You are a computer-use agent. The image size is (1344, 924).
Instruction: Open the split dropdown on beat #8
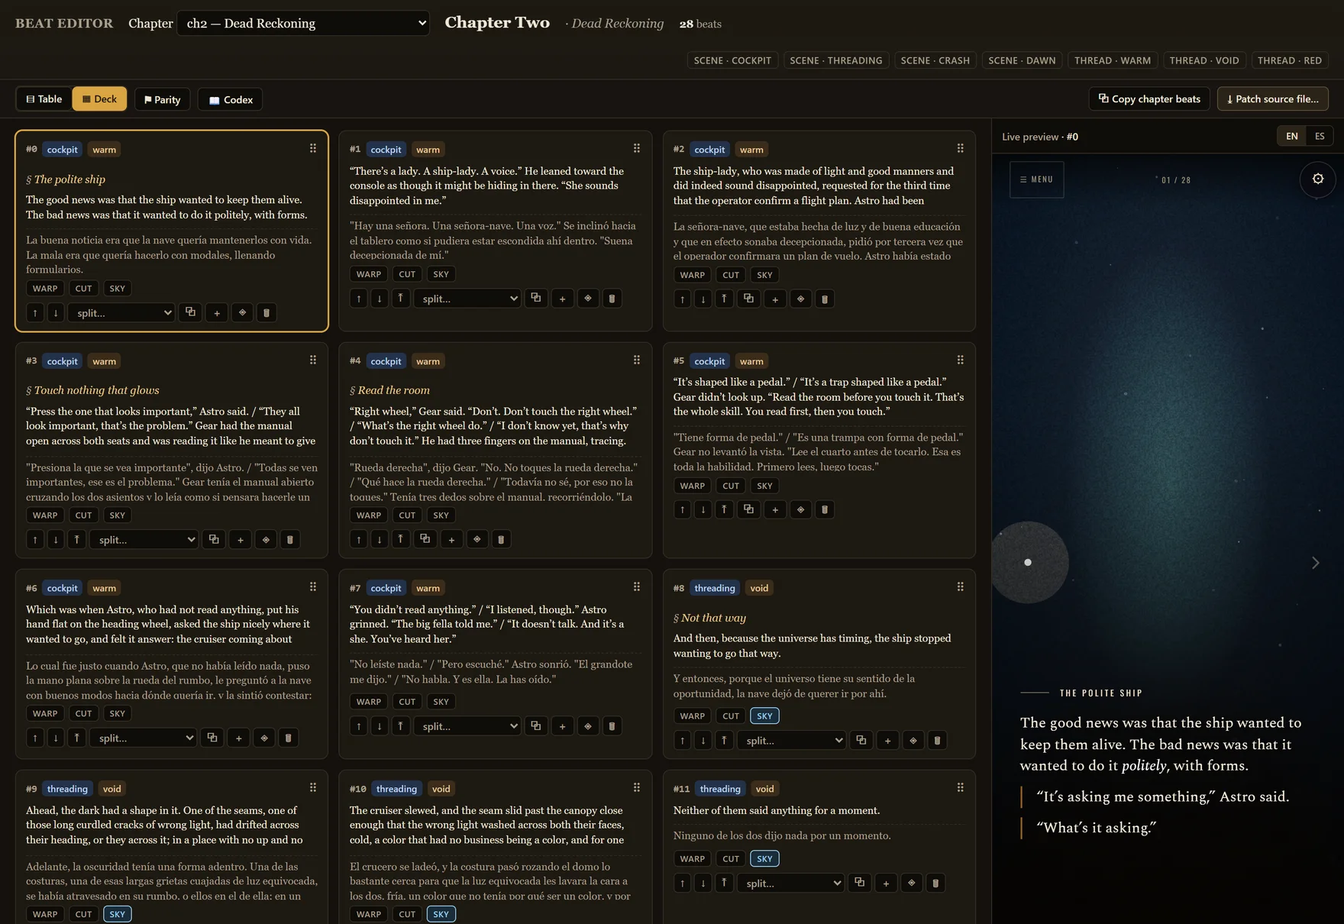pyautogui.click(x=791, y=740)
